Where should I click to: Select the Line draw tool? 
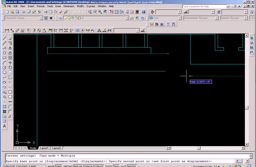pos(5,38)
